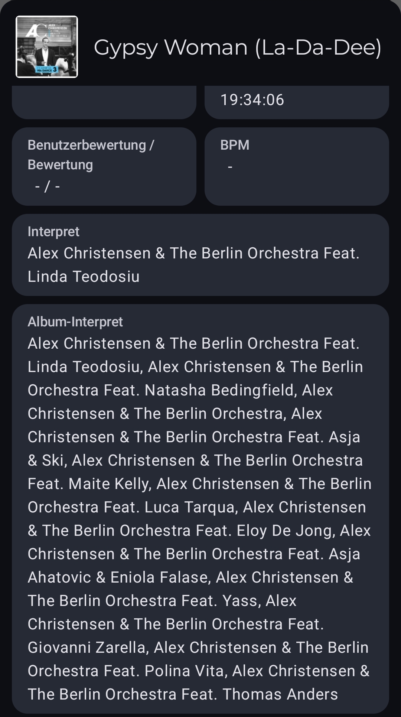401x717 pixels.
Task: Tap the Interpret field label
Action: 53,231
